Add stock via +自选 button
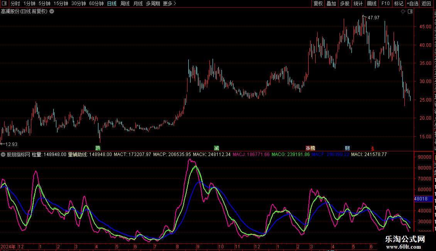436x251 pixels. pos(412,3)
